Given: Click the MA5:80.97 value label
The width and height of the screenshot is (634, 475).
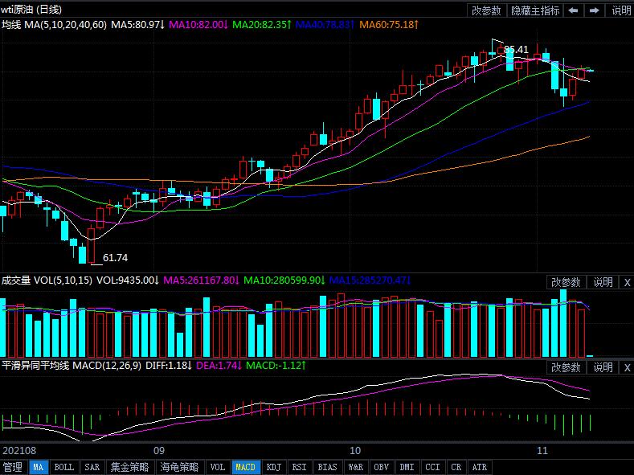Looking at the screenshot, I should pyautogui.click(x=138, y=25).
